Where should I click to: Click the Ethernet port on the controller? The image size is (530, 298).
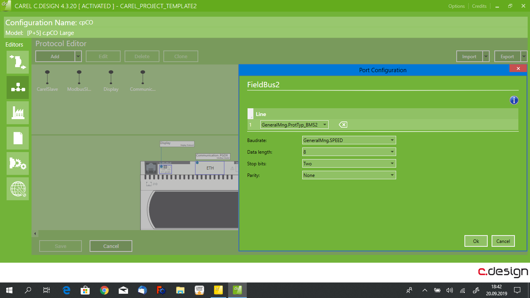tap(151, 168)
